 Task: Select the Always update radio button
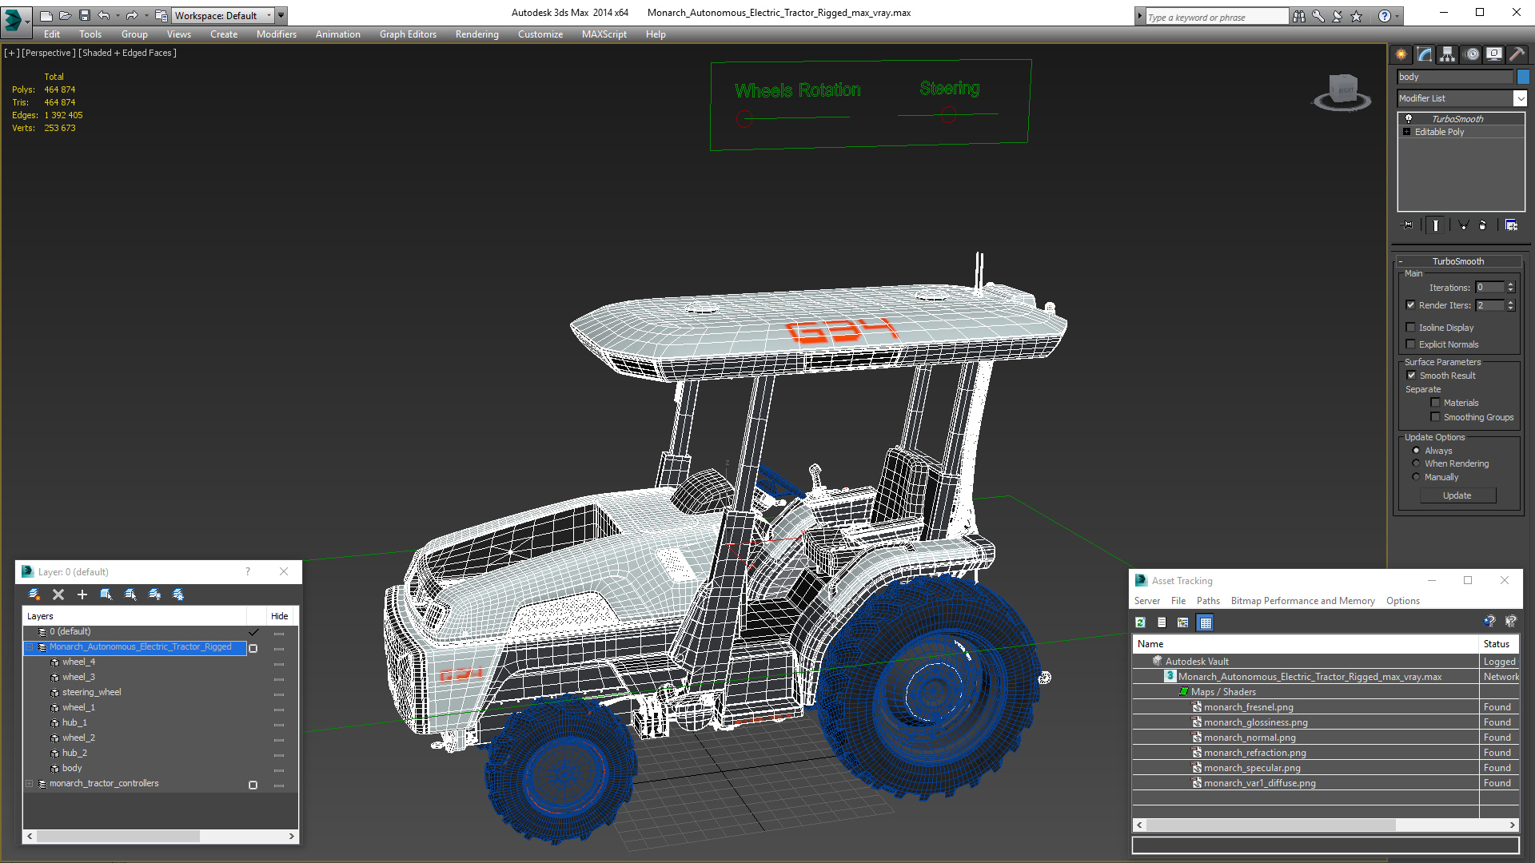pyautogui.click(x=1416, y=451)
